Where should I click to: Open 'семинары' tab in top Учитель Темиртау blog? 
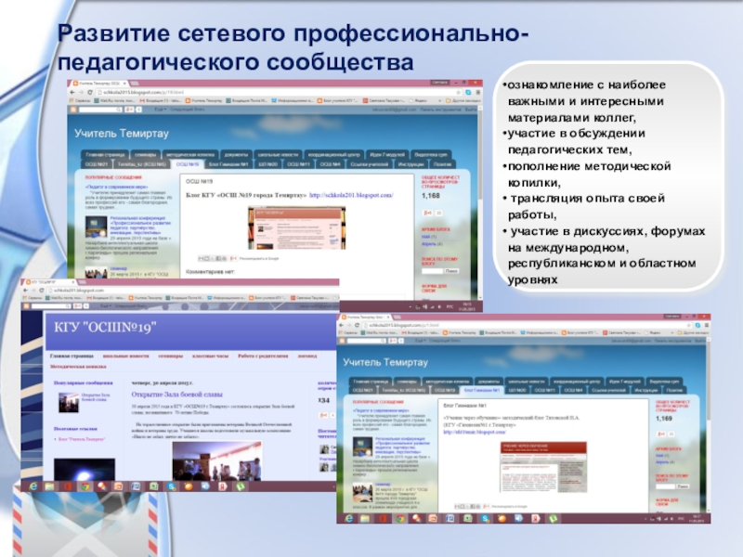pos(145,154)
